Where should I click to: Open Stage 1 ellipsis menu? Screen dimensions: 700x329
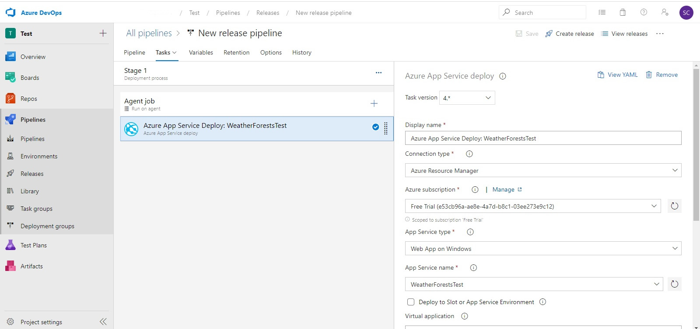click(x=379, y=72)
